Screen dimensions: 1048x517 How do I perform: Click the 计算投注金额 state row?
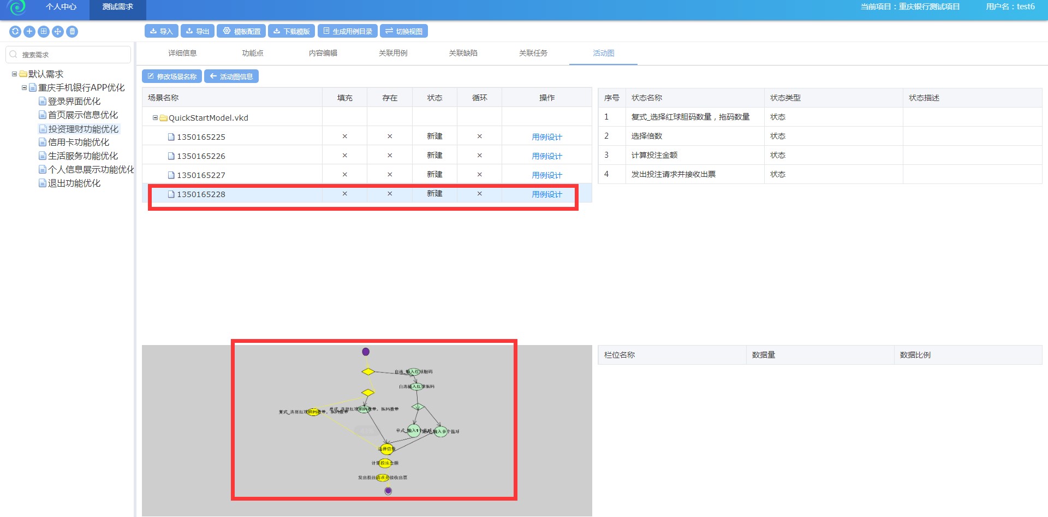coord(820,155)
